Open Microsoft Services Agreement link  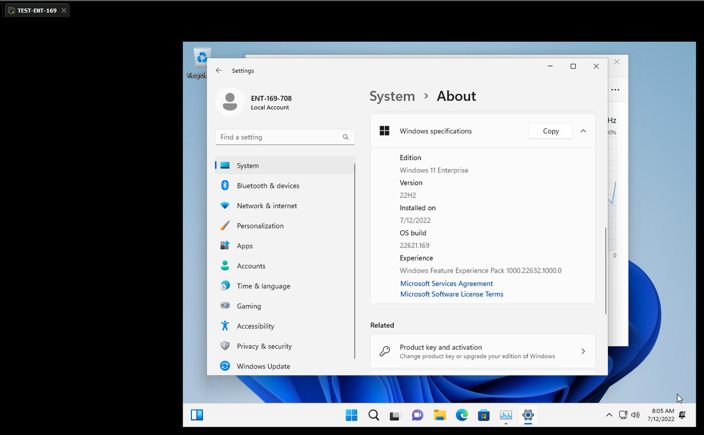click(x=447, y=284)
